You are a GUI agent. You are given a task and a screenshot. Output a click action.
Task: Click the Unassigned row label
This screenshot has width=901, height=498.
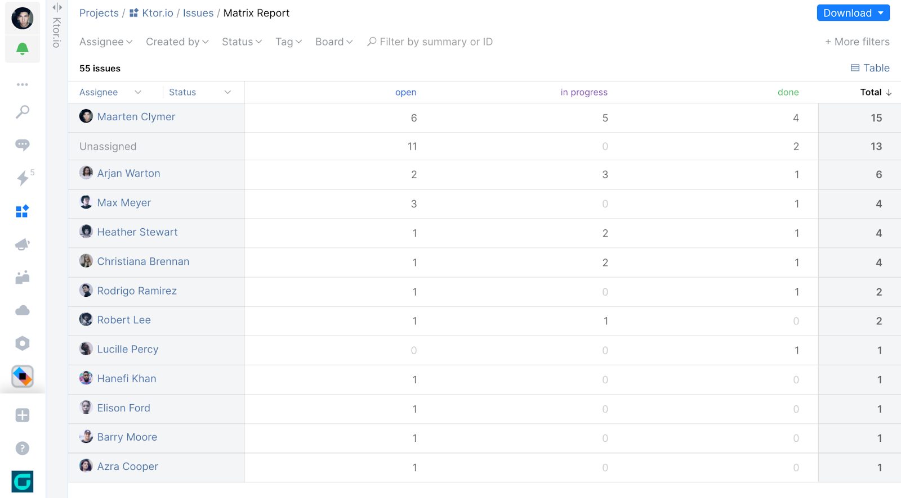pyautogui.click(x=108, y=146)
